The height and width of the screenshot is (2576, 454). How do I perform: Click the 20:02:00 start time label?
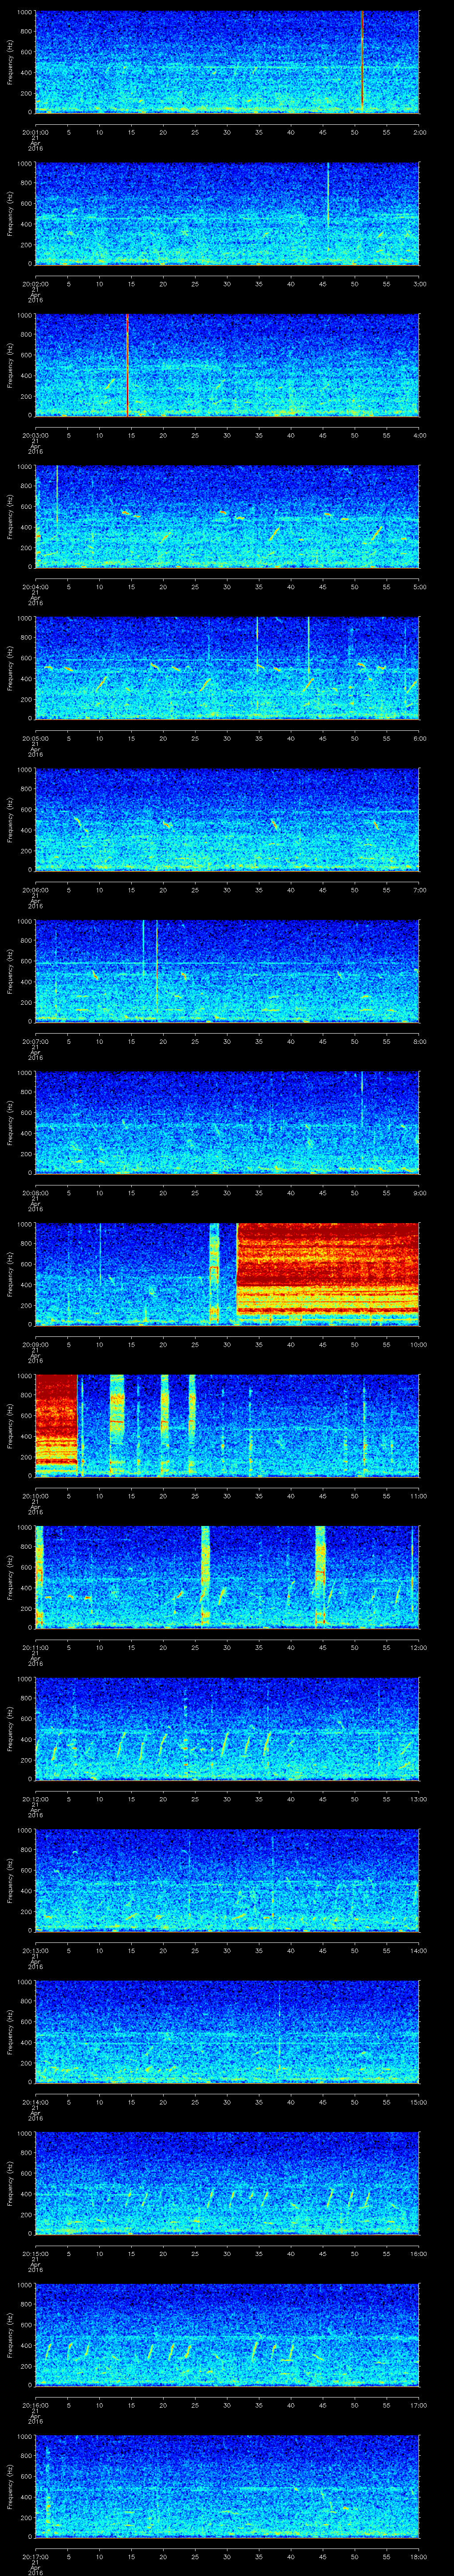point(35,284)
